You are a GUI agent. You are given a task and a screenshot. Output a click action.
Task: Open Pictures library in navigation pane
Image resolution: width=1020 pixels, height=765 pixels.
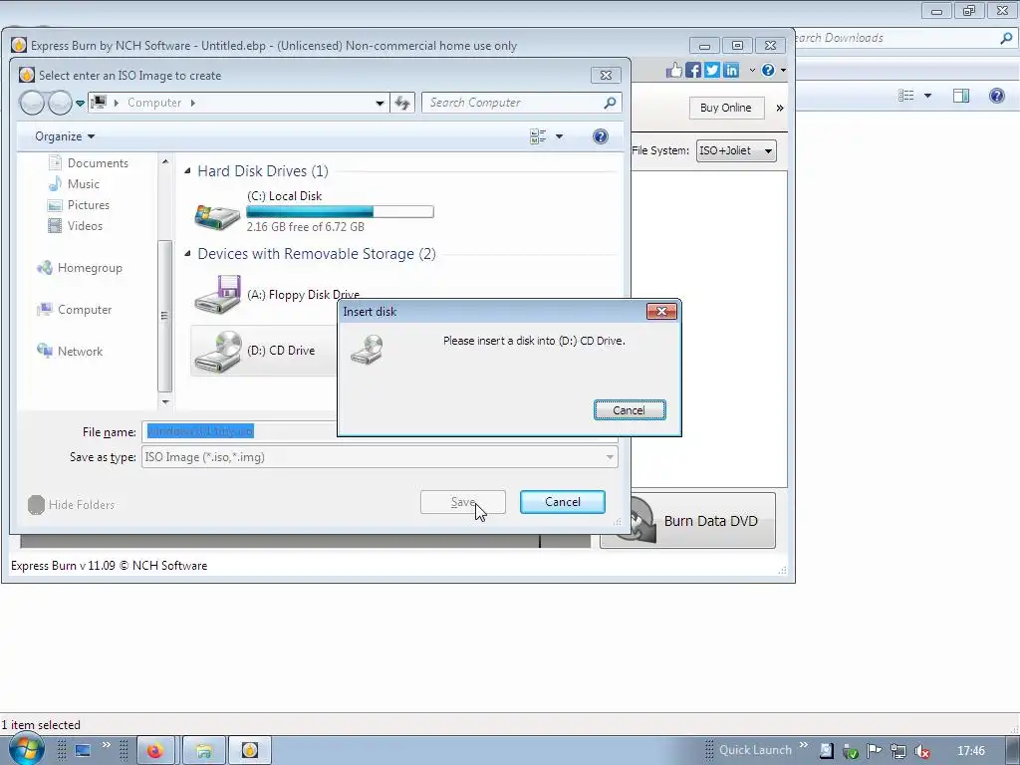[78, 205]
